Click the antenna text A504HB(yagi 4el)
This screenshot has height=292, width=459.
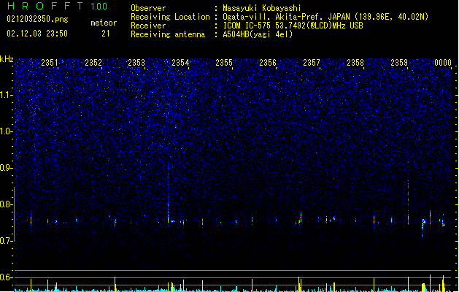pos(258,34)
